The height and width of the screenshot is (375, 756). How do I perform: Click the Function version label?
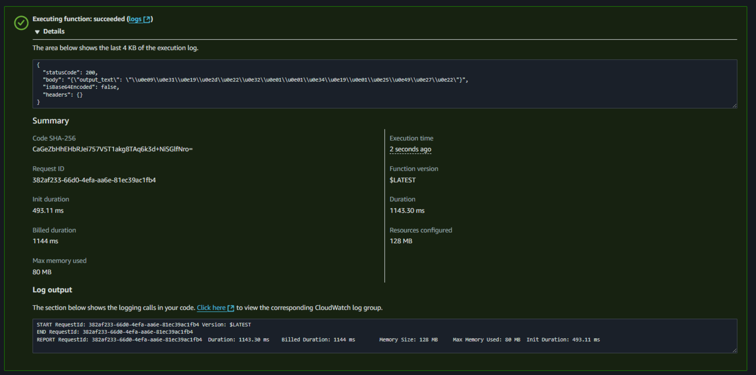tap(414, 169)
